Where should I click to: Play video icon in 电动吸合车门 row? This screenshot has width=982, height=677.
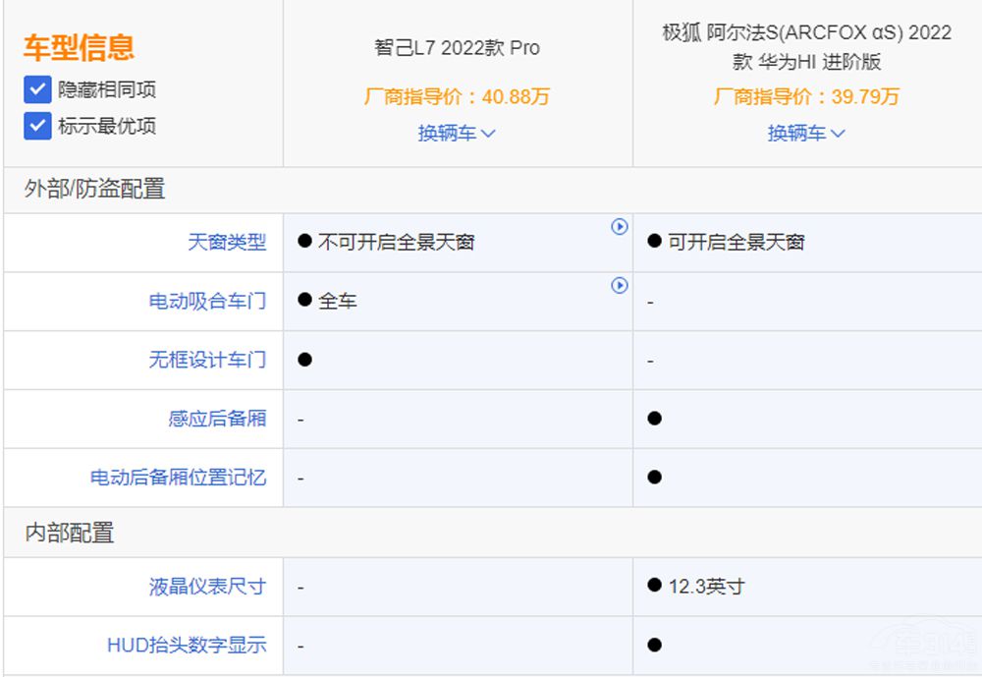coord(620,286)
